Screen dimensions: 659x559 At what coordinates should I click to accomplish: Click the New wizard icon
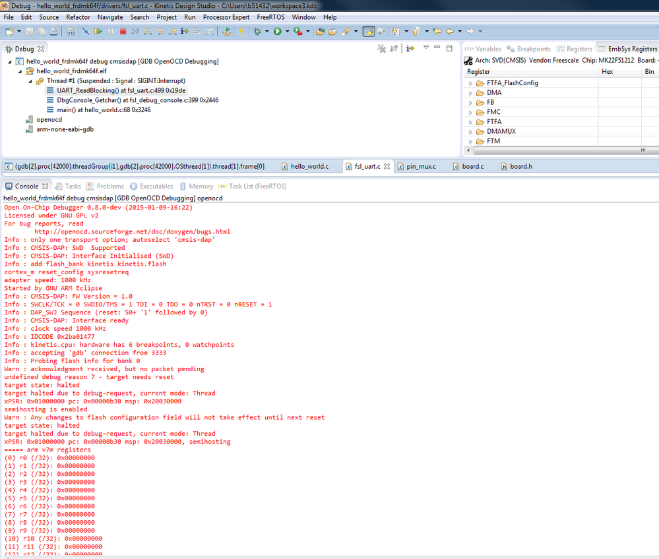9,32
